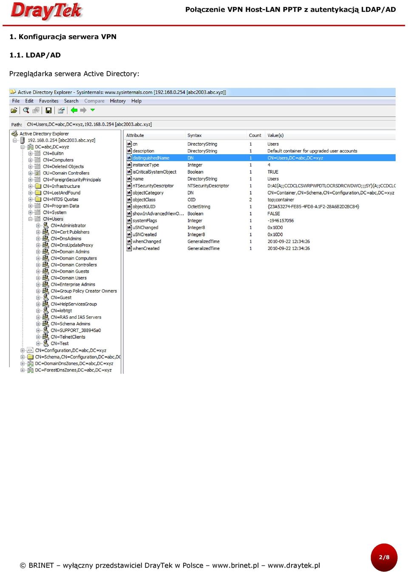The height and width of the screenshot is (572, 408).
Task: Click the greyed Search Again toolbar icon
Action: [36, 110]
